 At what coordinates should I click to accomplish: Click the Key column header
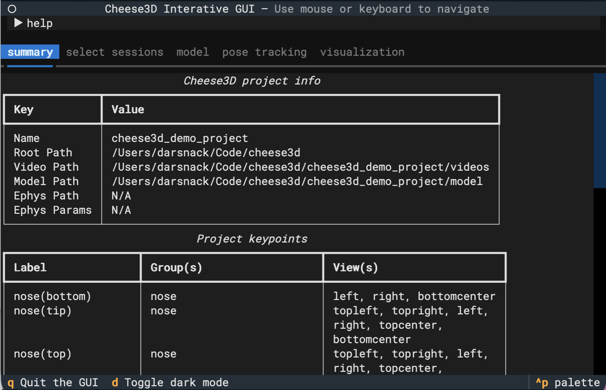click(x=23, y=109)
